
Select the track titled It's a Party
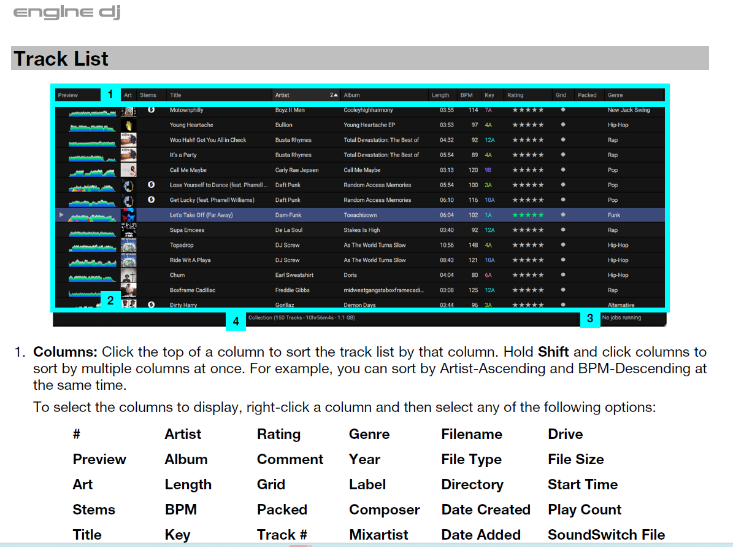(183, 155)
